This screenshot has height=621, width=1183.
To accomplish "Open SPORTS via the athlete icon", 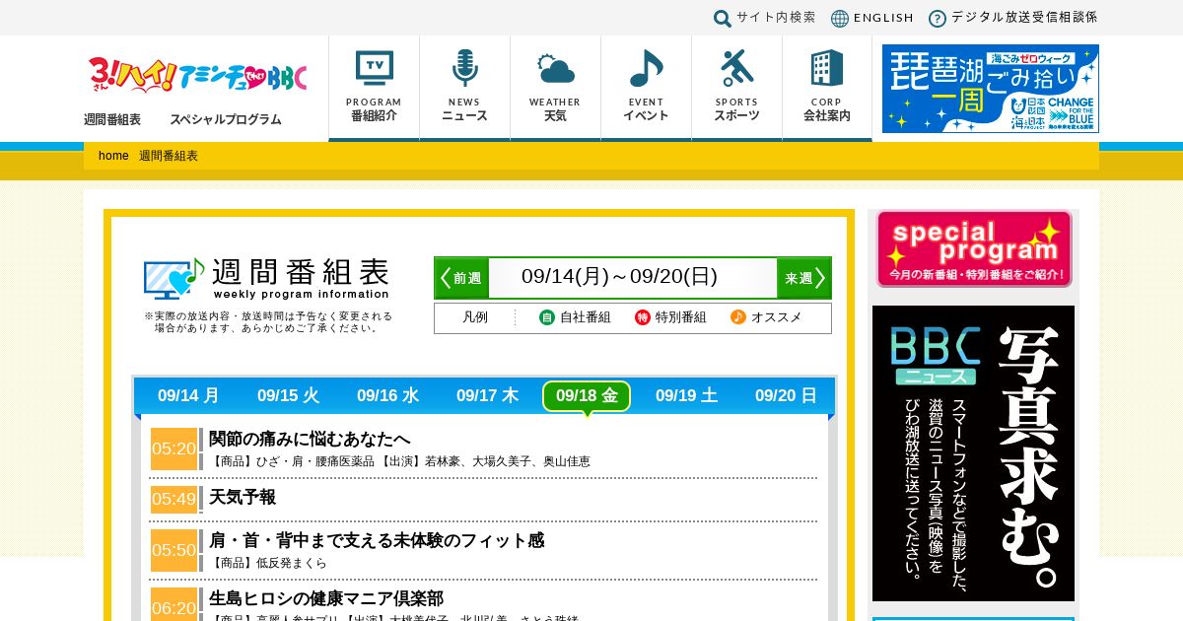I will click(736, 68).
